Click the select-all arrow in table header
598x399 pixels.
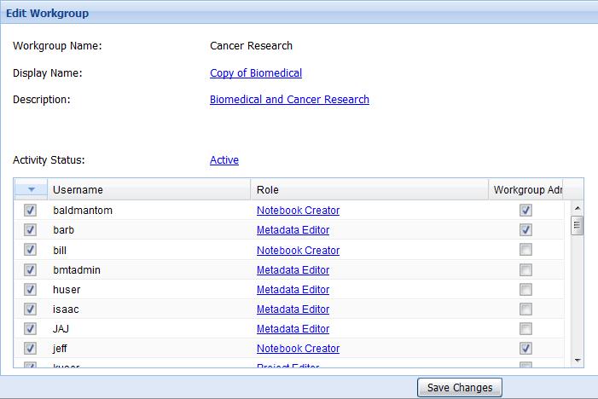31,190
